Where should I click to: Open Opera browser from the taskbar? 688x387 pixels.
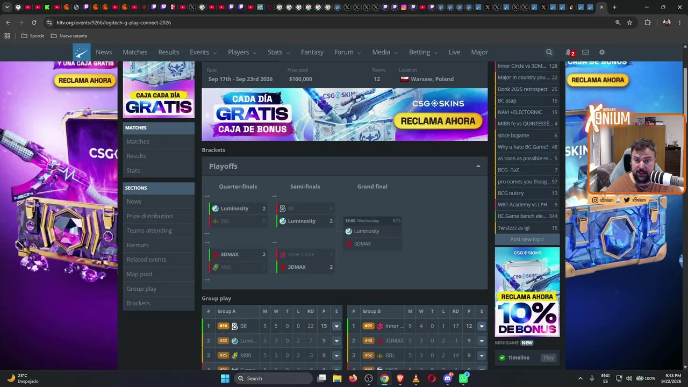point(432,378)
